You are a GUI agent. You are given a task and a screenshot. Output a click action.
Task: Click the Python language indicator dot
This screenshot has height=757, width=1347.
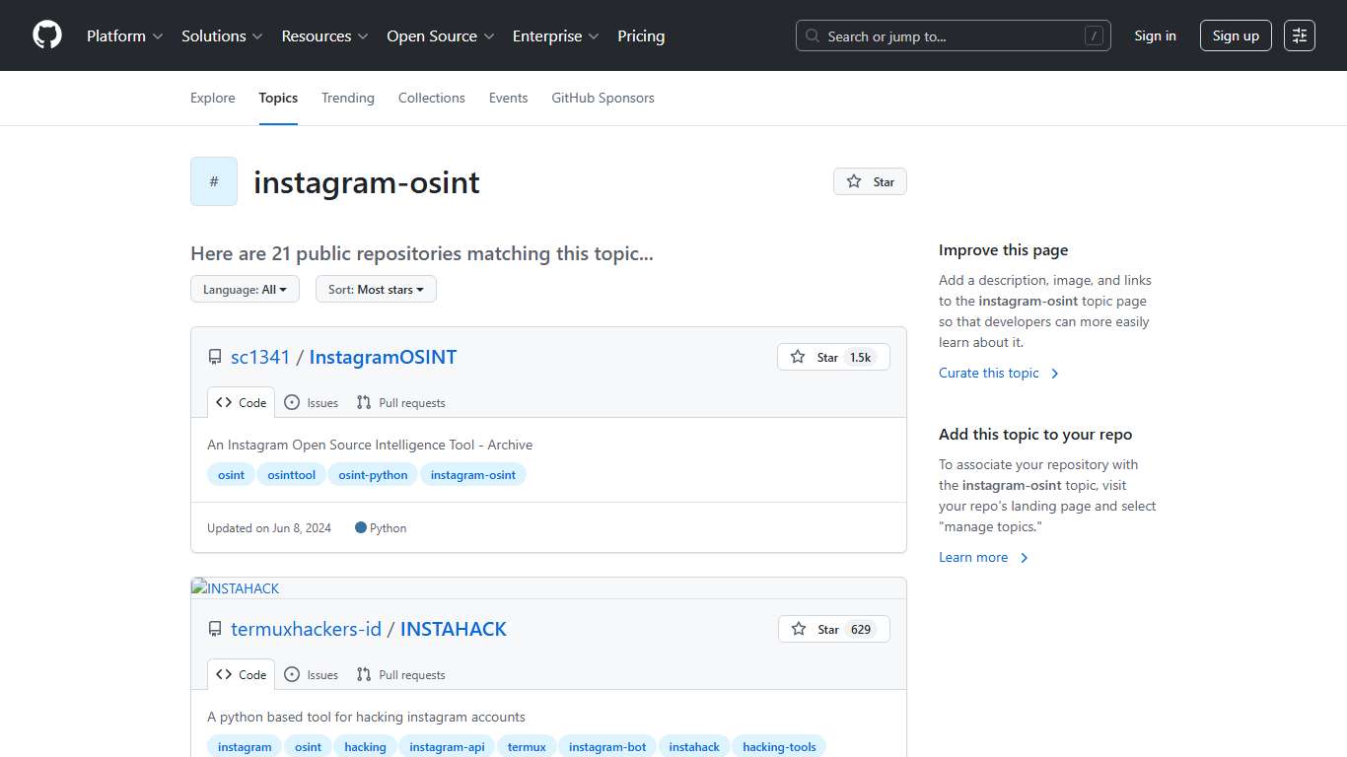362,527
